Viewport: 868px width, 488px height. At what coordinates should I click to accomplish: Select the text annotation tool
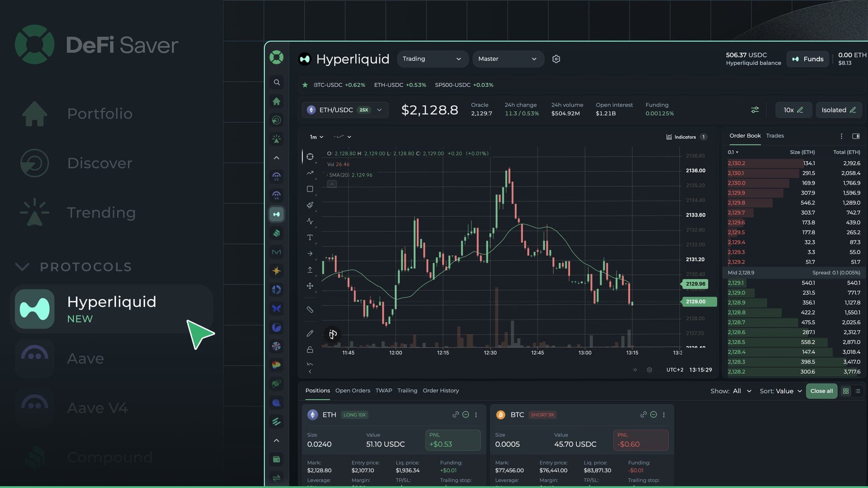pyautogui.click(x=310, y=237)
